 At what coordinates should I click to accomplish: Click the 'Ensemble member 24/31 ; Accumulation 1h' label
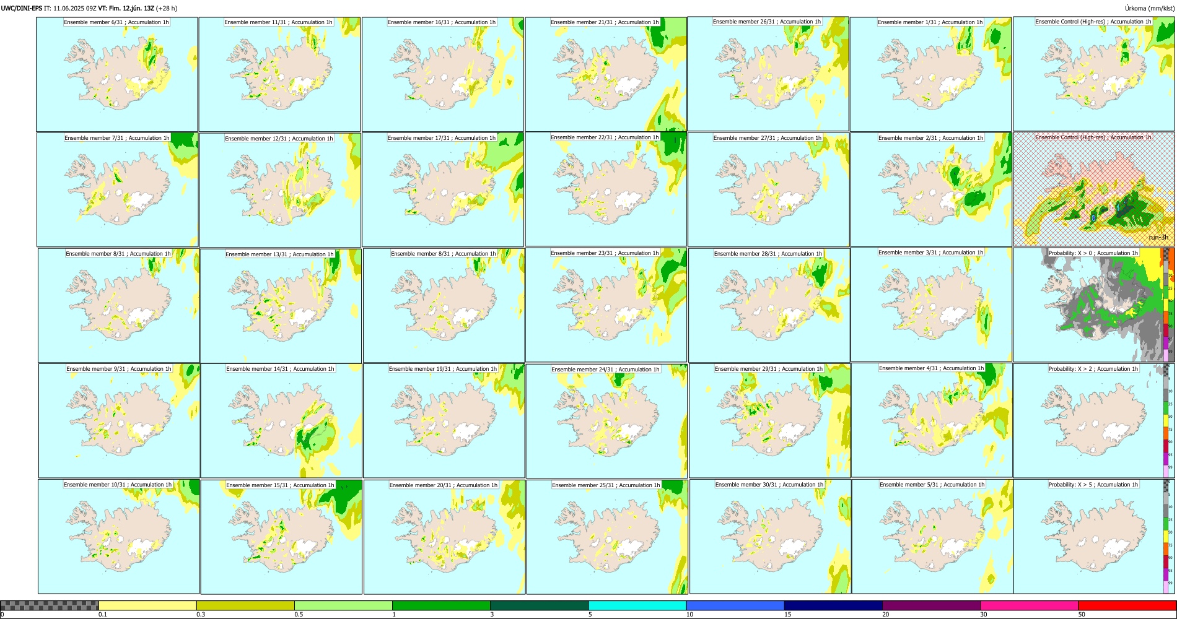[605, 370]
